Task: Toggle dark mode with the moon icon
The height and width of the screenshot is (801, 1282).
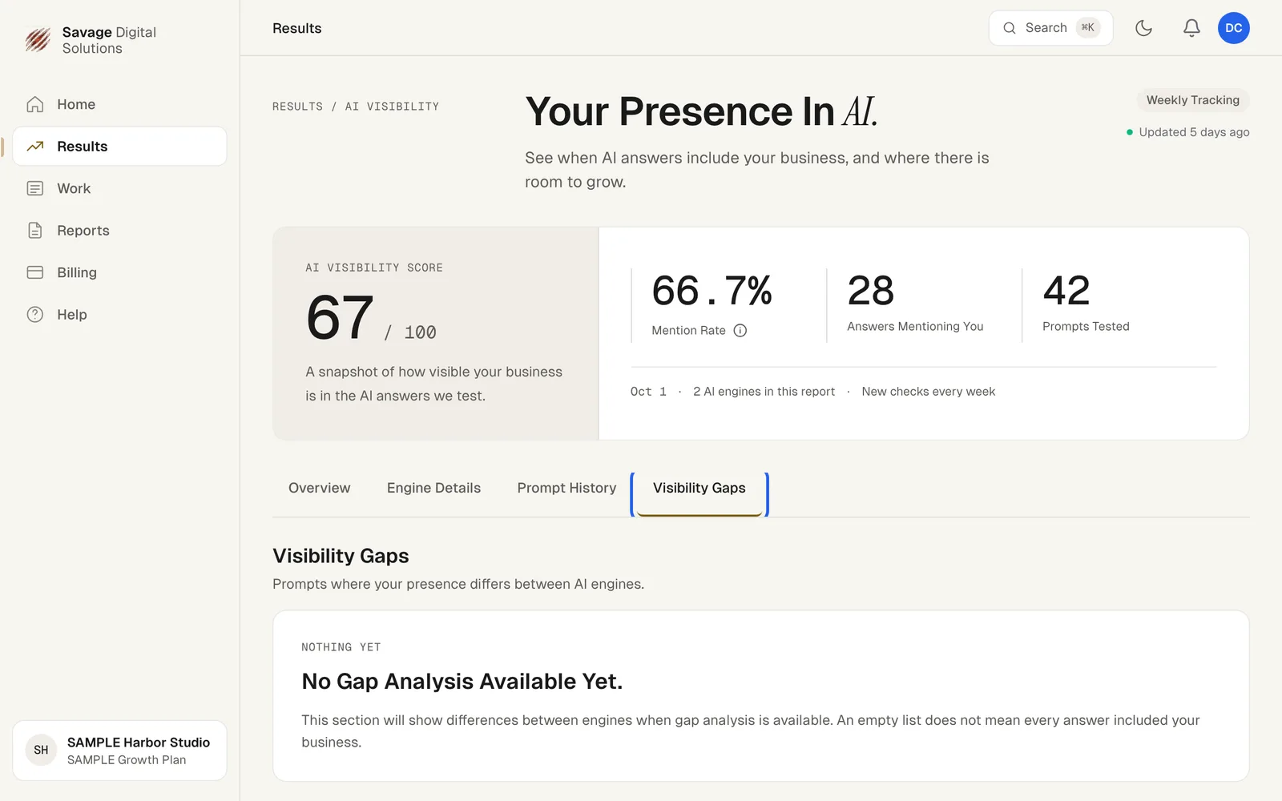Action: [x=1143, y=28]
